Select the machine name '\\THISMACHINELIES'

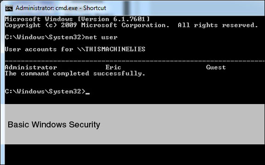111,49
